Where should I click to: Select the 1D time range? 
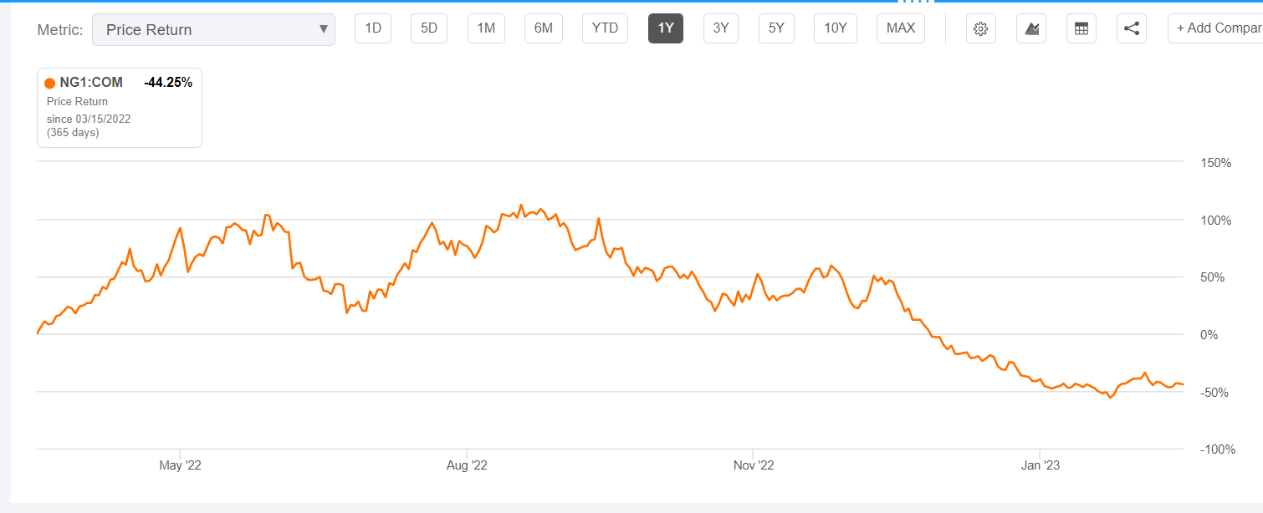tap(373, 28)
